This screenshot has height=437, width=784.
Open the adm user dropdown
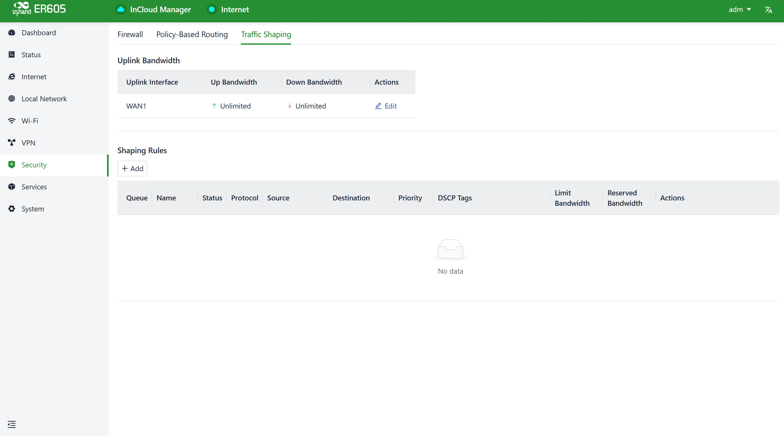740,9
